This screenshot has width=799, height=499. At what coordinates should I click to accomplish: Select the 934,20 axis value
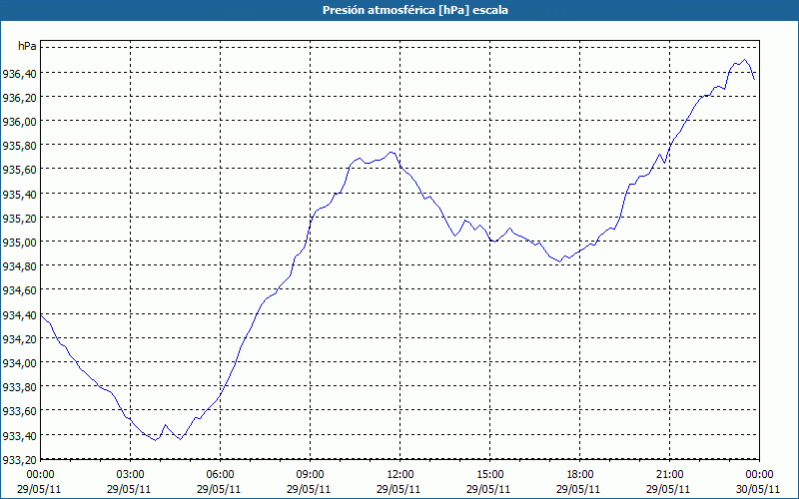19,339
